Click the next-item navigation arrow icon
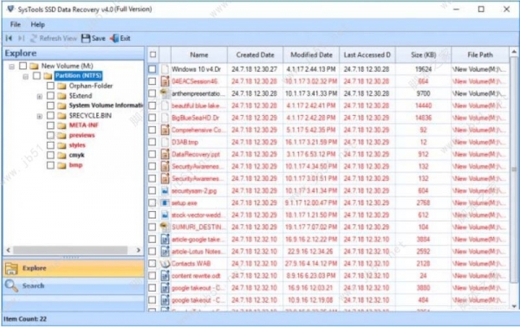 pos(21,38)
